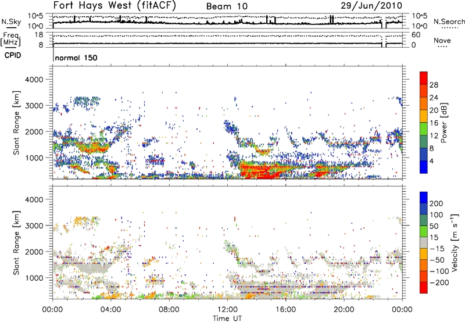This screenshot has width=465, height=322.
Task: Click the "Slant Range [km]" label of power panel
Action: point(16,123)
